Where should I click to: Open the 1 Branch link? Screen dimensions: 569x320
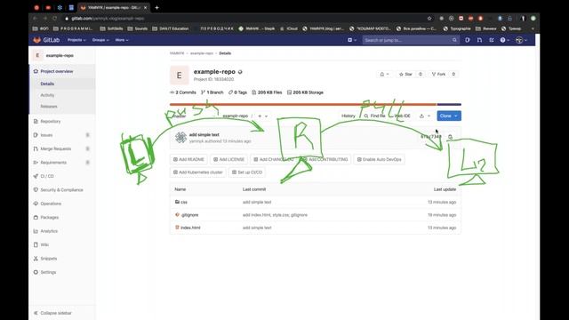(x=212, y=92)
